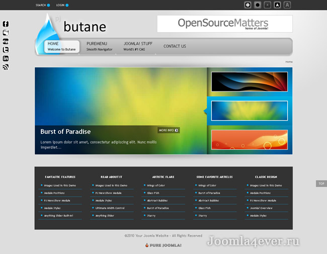The height and width of the screenshot is (254, 327).
Task: Click the Pure Joomla flame logo
Action: 147,245
